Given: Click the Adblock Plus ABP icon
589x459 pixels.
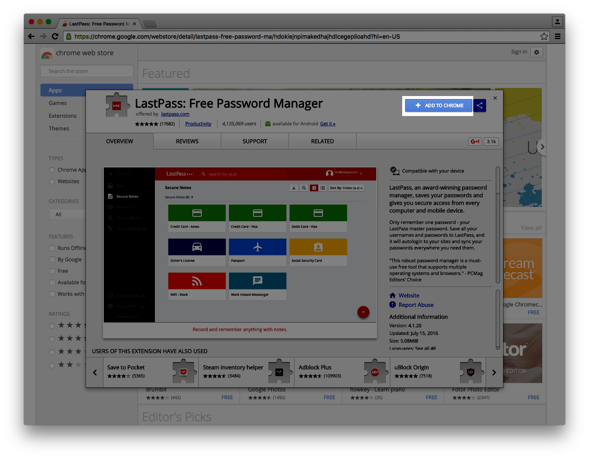Looking at the screenshot, I should (375, 372).
